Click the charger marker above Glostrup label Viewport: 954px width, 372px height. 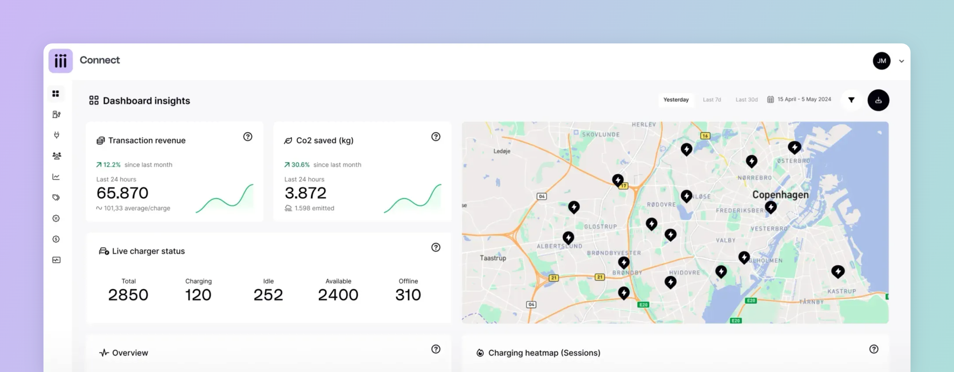pyautogui.click(x=574, y=207)
